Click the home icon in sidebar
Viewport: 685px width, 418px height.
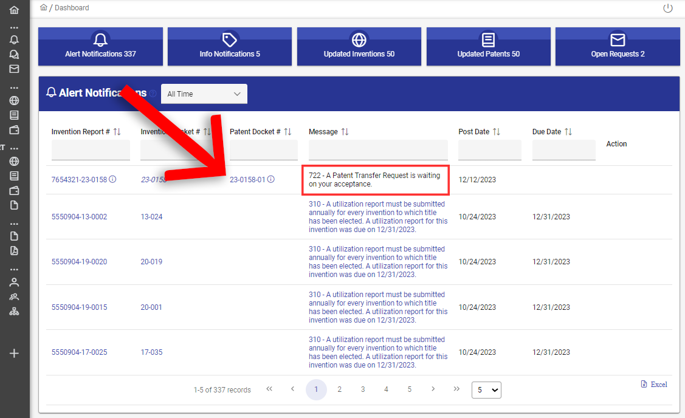point(14,10)
